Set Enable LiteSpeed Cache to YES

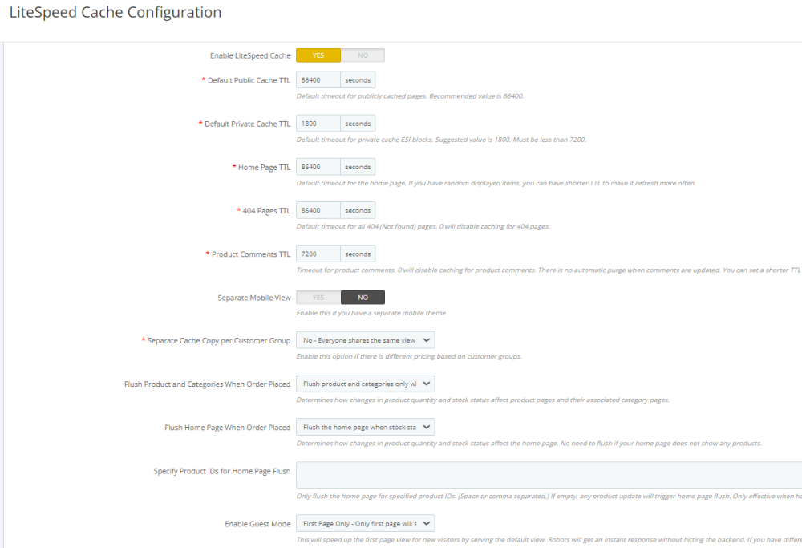point(318,55)
